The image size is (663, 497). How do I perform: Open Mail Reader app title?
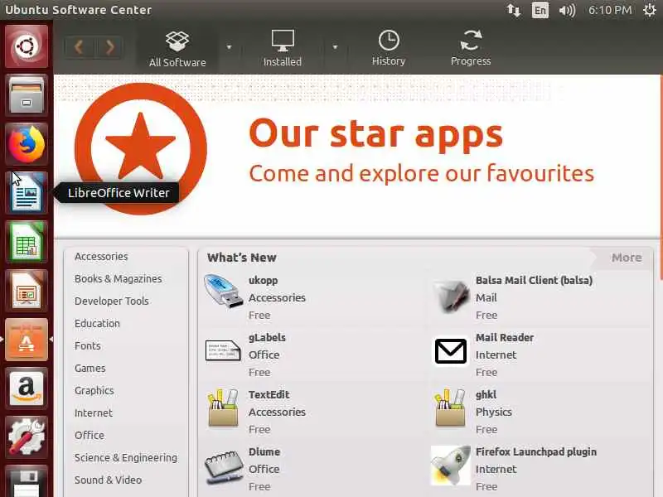(505, 338)
